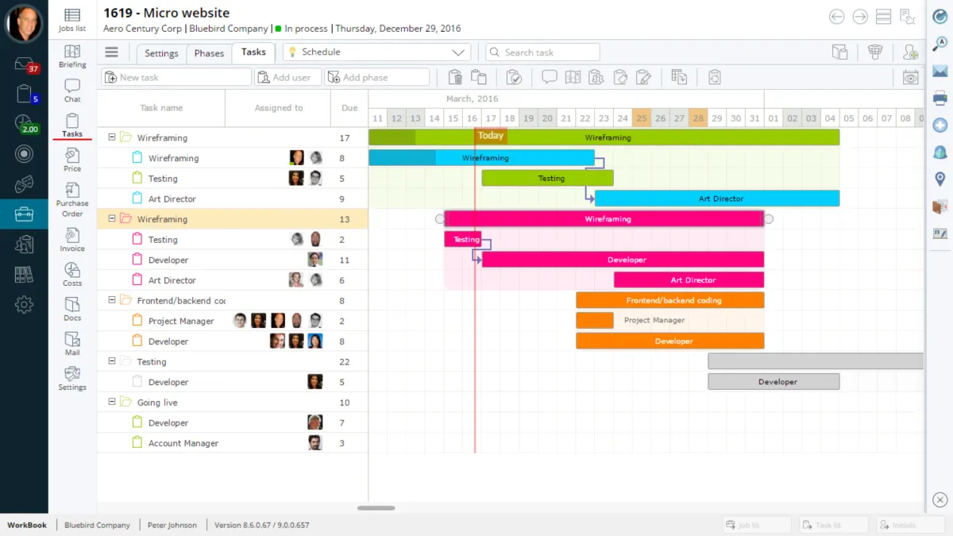Click the Add user input field
The height and width of the screenshot is (536, 953).
[288, 77]
